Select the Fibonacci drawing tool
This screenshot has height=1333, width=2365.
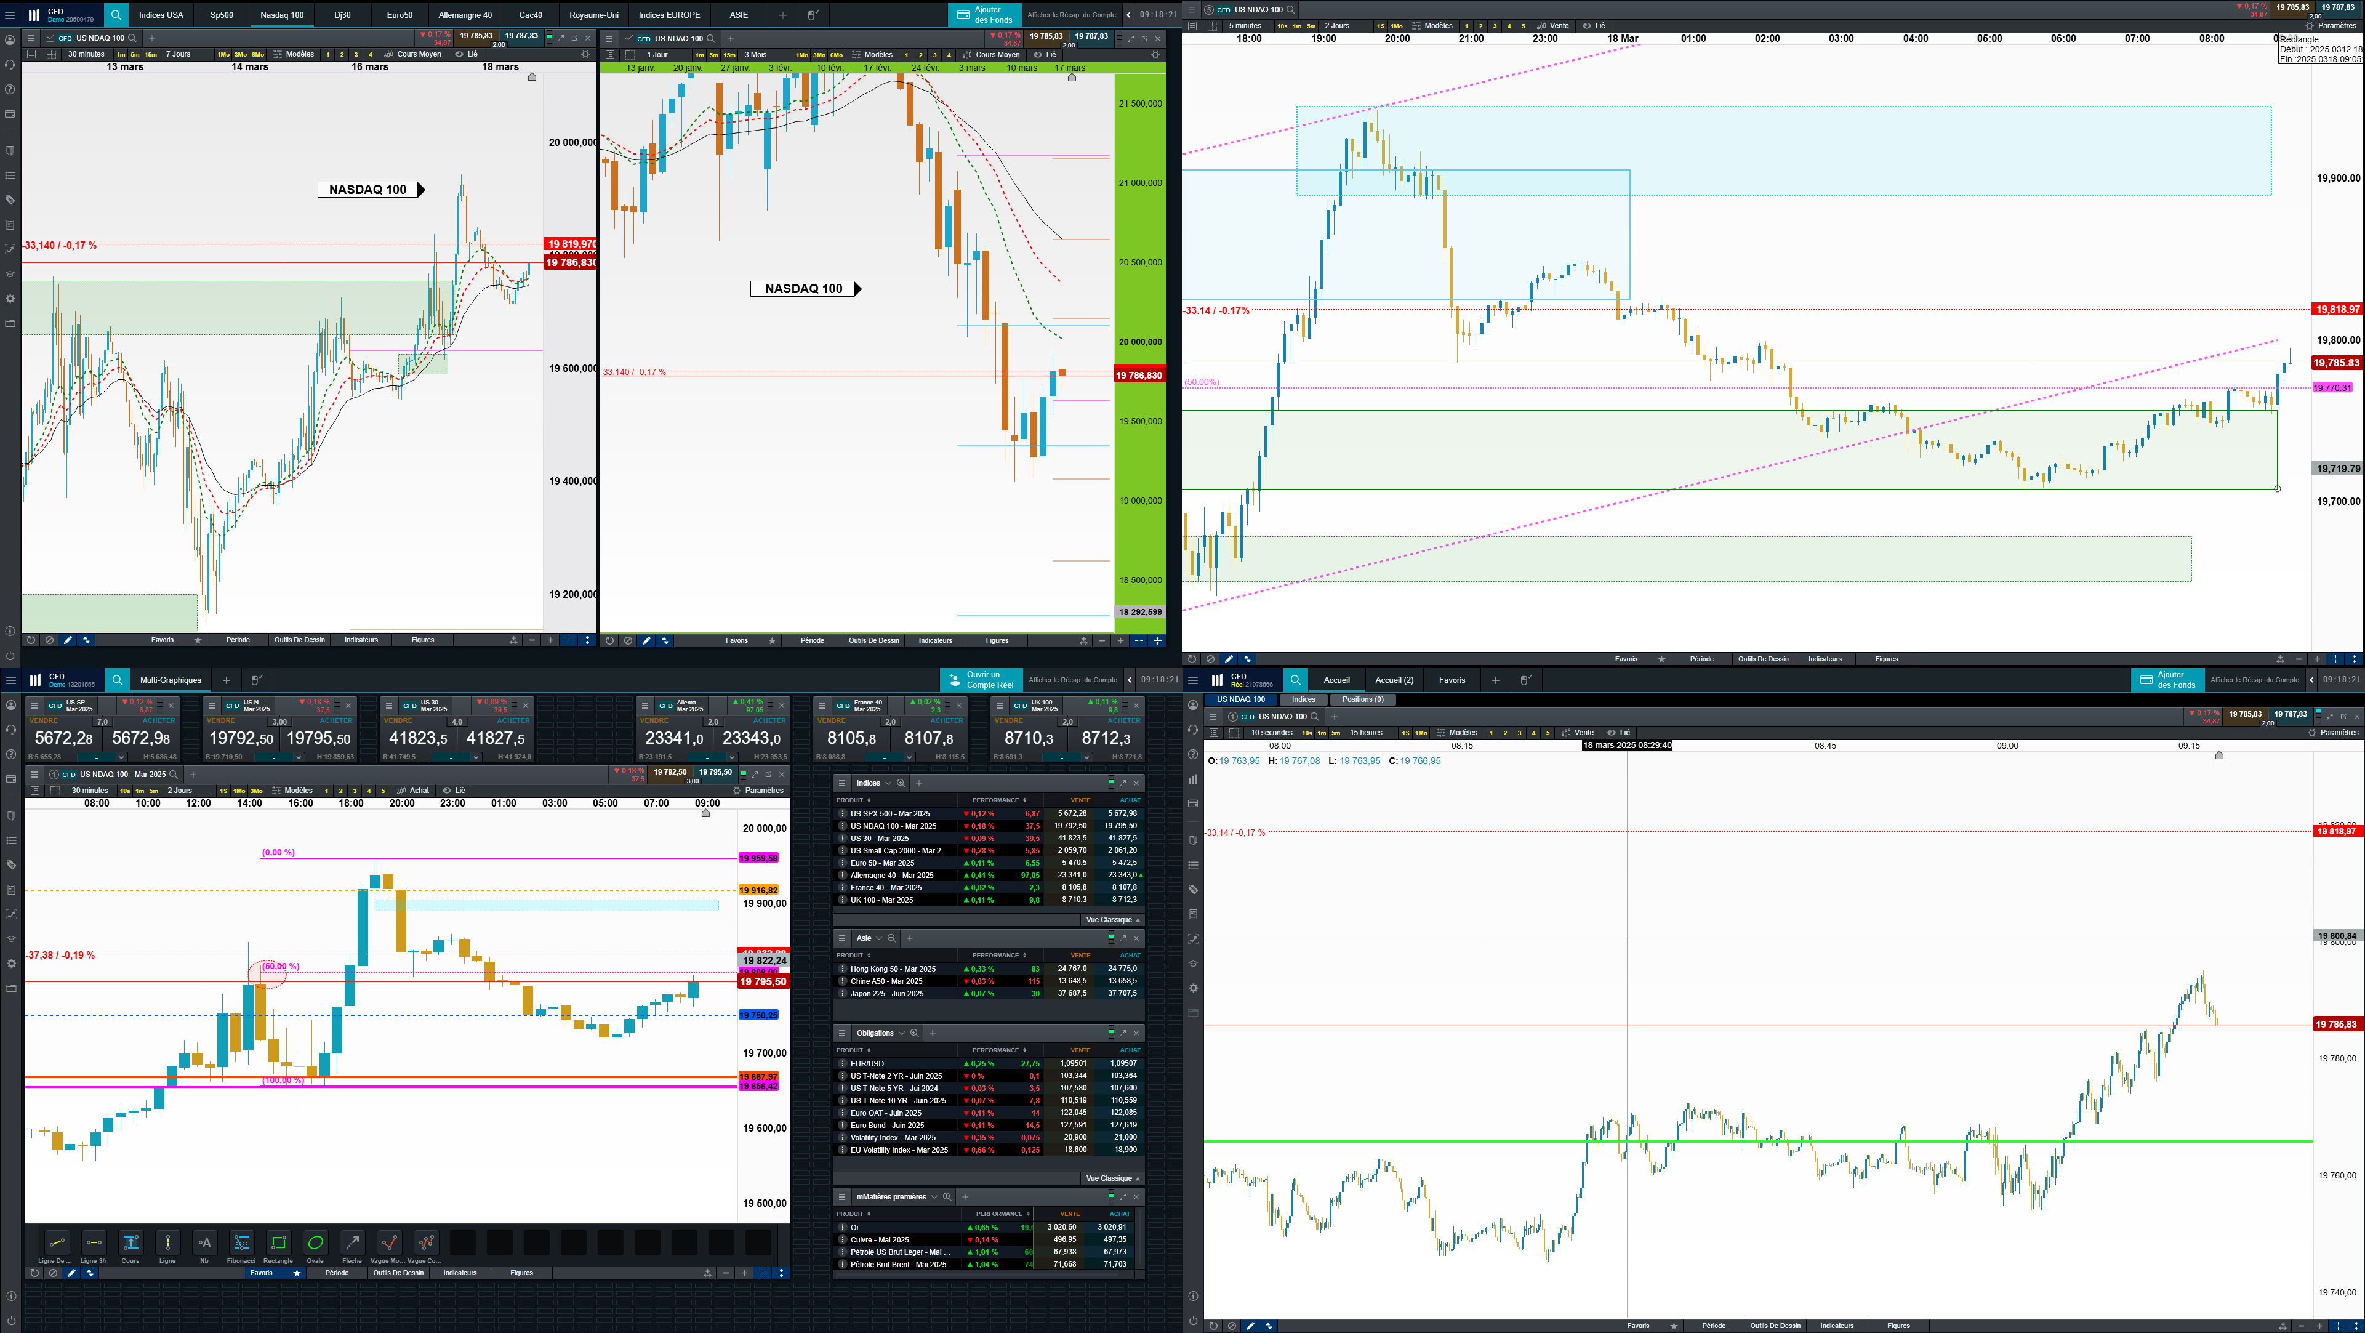tap(241, 1243)
